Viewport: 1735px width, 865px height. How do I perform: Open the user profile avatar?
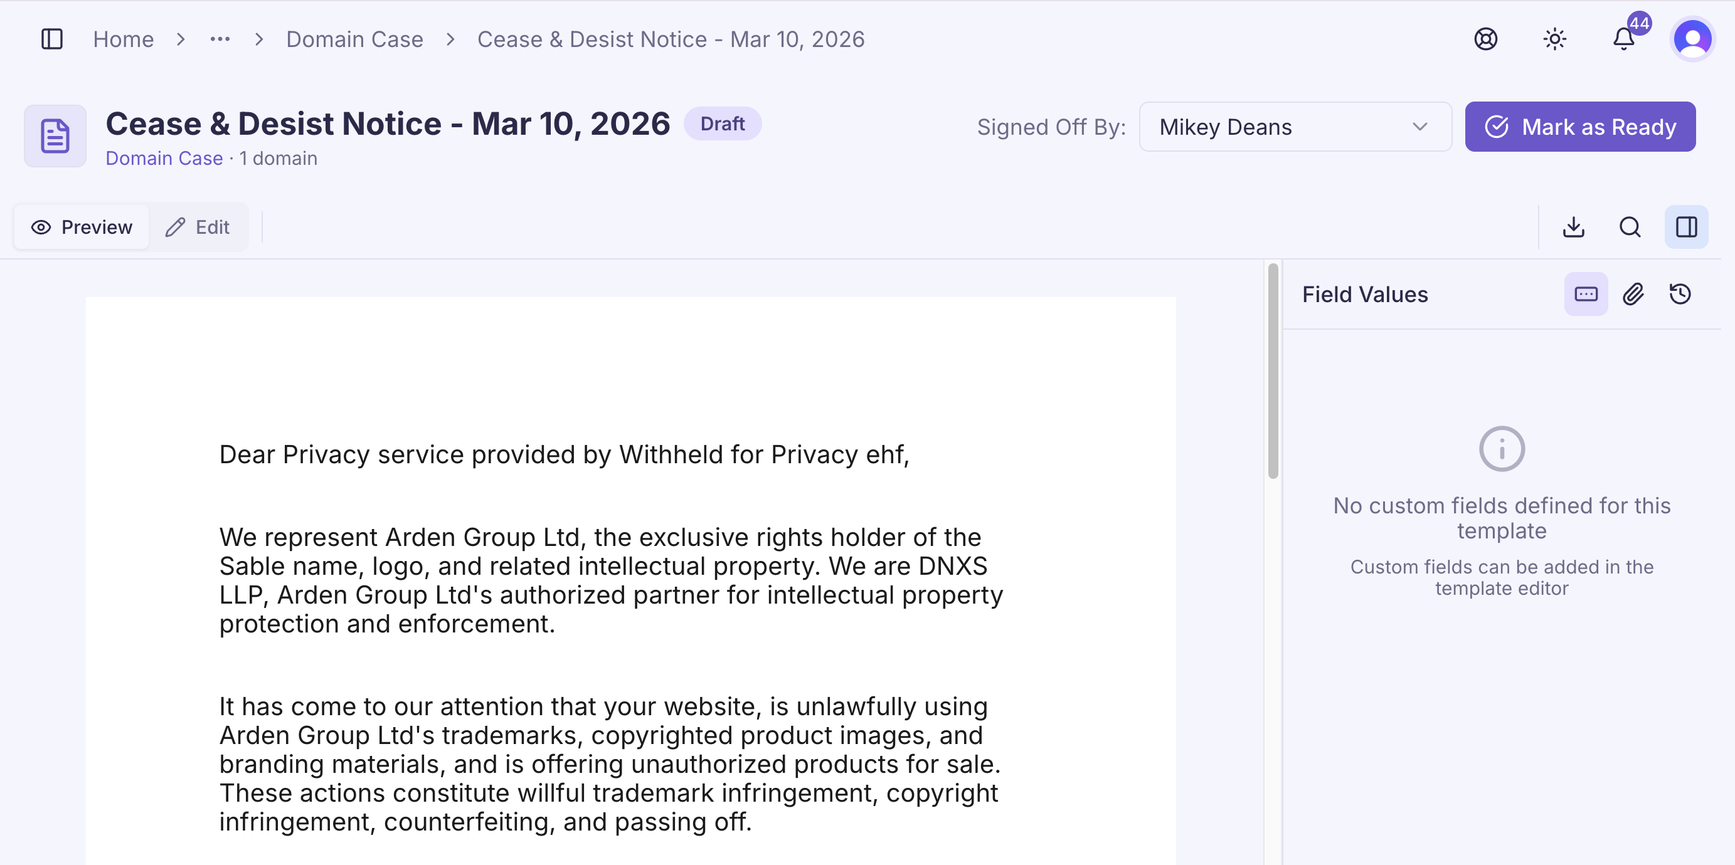click(1692, 39)
